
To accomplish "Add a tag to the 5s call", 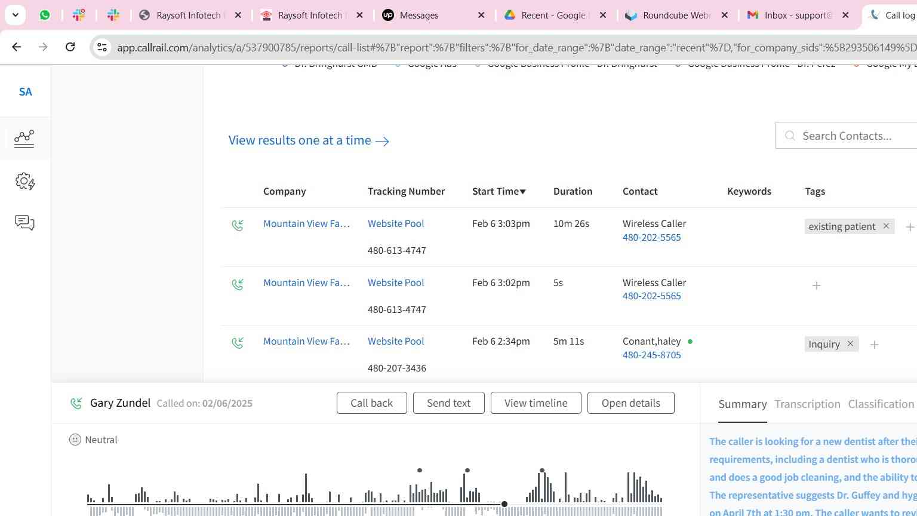I will tap(816, 285).
